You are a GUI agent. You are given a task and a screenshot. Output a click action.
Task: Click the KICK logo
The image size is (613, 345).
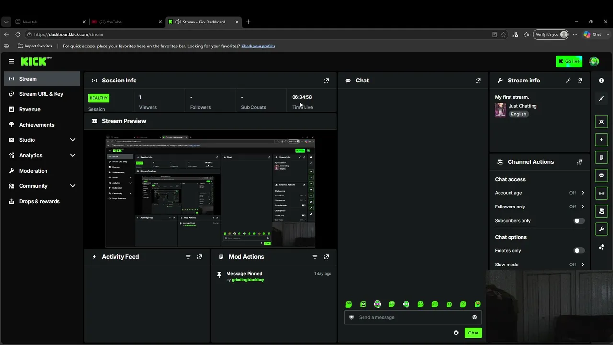[36, 61]
